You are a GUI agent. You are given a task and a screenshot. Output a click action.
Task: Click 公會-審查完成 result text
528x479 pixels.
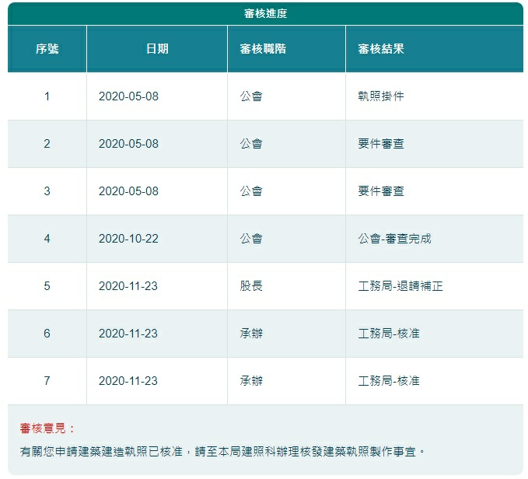tap(394, 239)
